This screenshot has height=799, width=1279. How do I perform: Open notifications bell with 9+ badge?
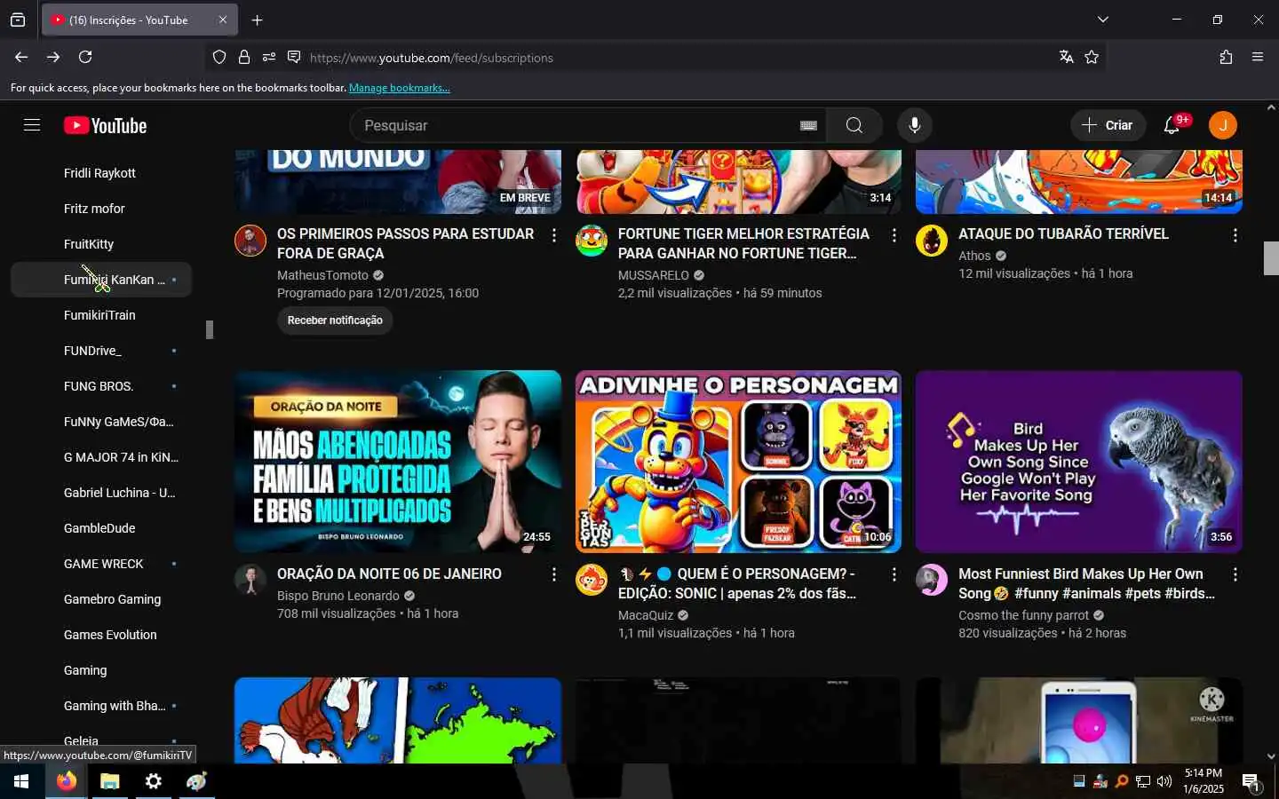point(1172,125)
